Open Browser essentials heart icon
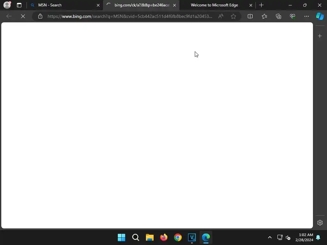 293,16
